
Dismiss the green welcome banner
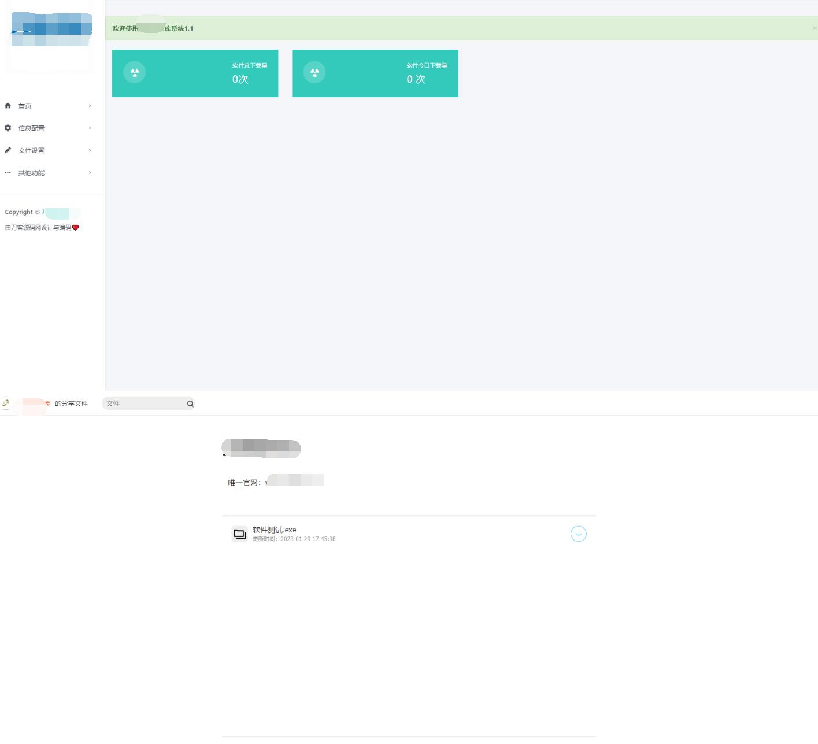point(814,28)
